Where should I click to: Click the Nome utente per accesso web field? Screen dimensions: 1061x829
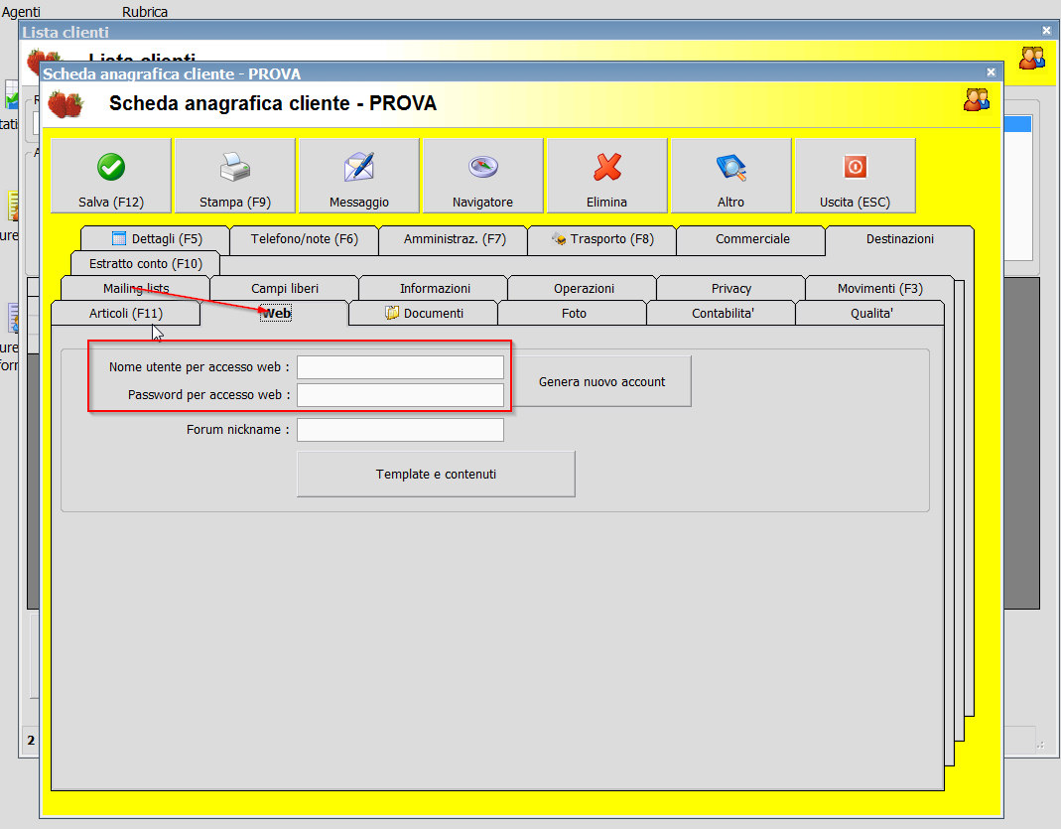[401, 367]
